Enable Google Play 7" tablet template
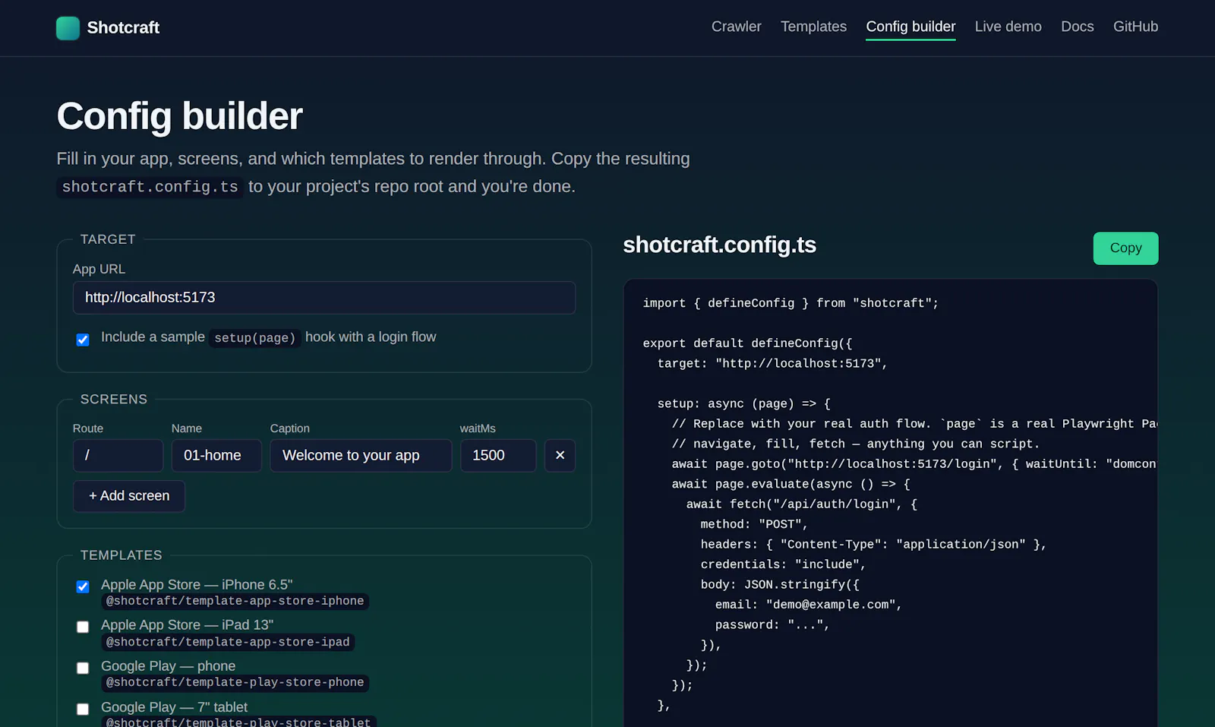 coord(83,709)
